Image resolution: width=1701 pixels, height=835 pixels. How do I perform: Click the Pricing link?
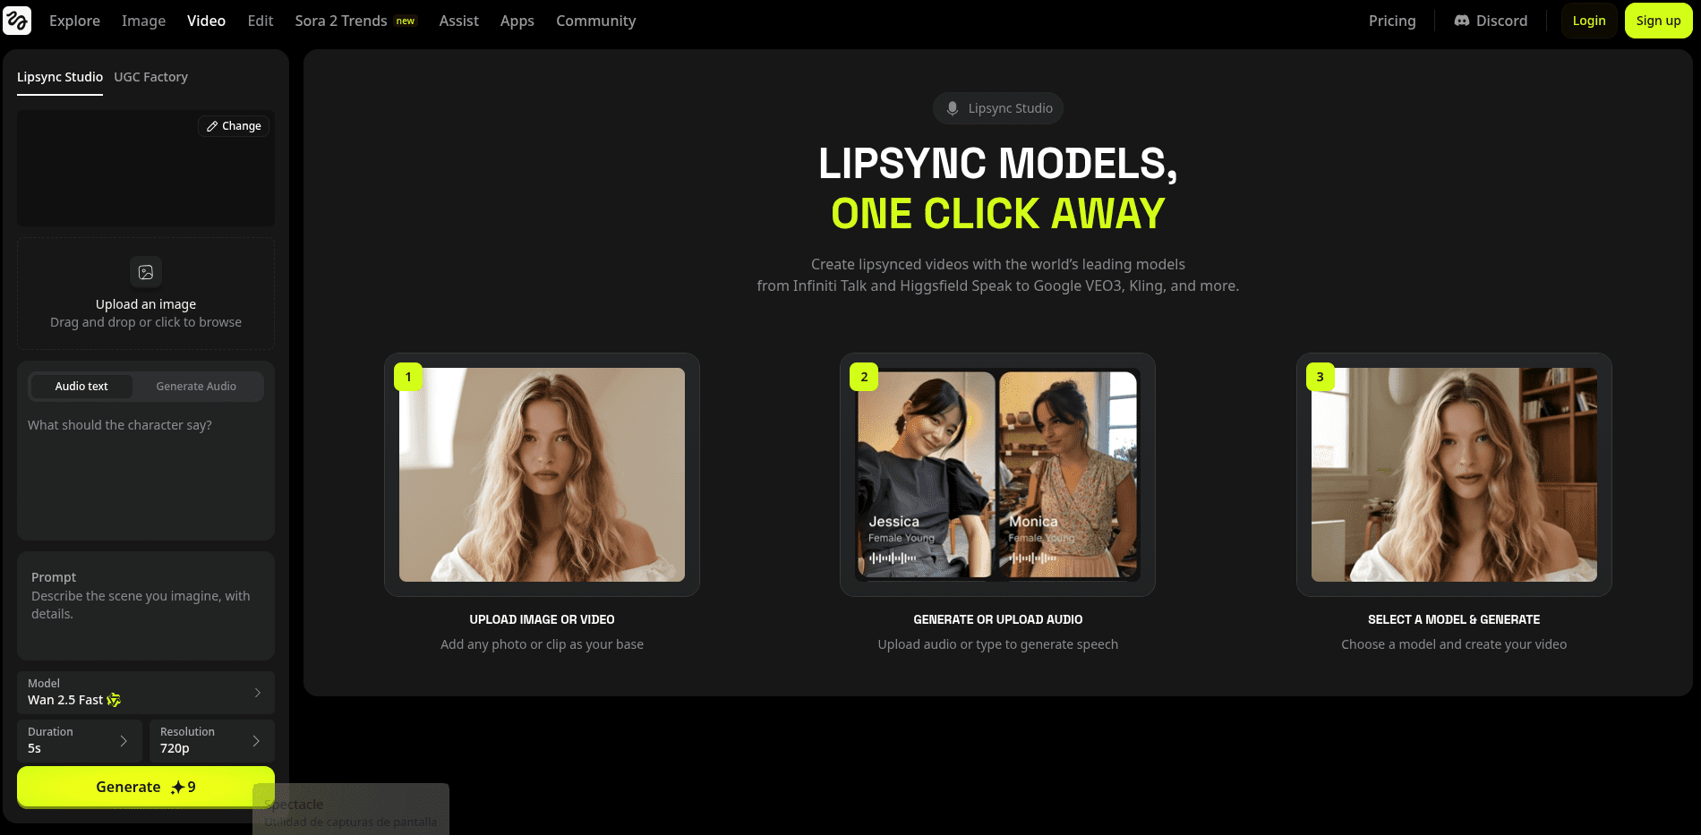pyautogui.click(x=1391, y=21)
